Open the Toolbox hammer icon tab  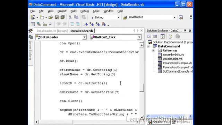pos(31,31)
